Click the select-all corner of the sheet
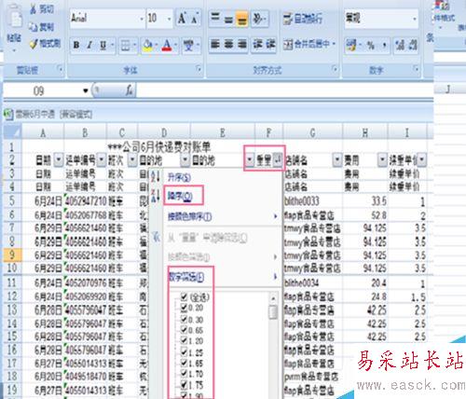Image resolution: width=466 pixels, height=399 pixels. pyautogui.click(x=12, y=132)
